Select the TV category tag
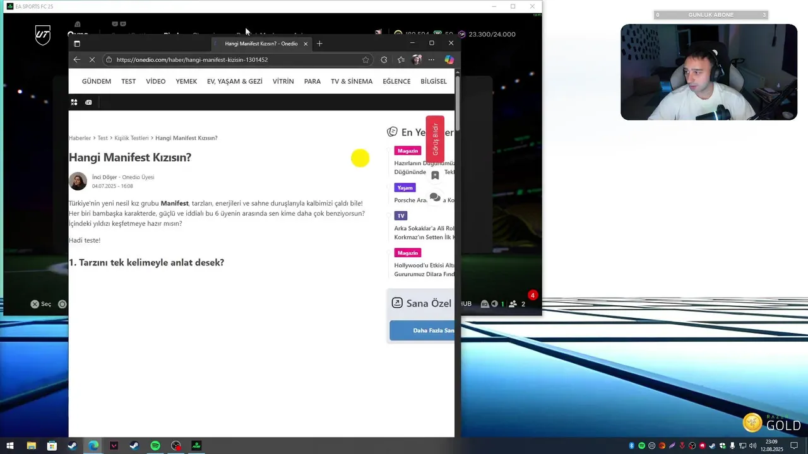Viewport: 808px width, 454px height. tap(401, 216)
